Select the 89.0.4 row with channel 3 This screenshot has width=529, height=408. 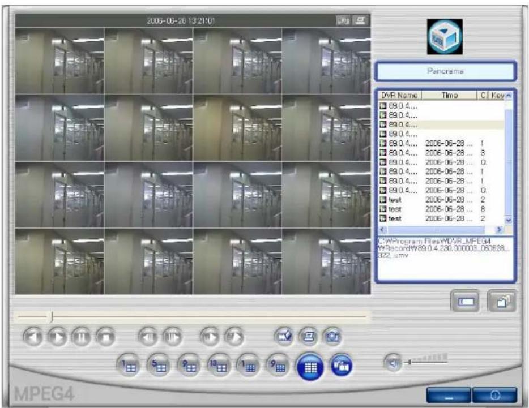441,153
